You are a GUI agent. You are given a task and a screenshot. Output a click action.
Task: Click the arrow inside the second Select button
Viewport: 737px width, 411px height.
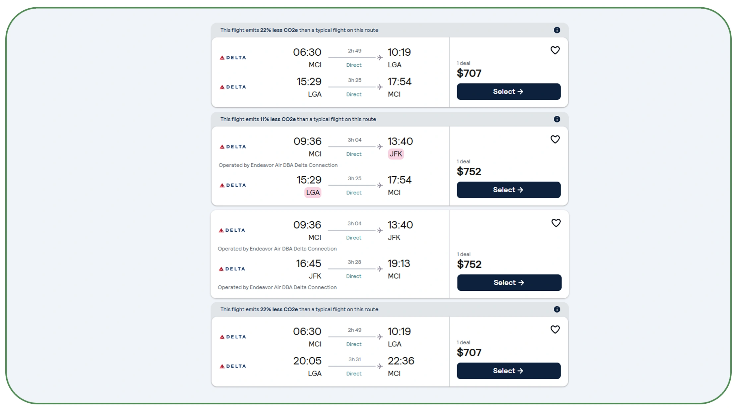coord(521,190)
